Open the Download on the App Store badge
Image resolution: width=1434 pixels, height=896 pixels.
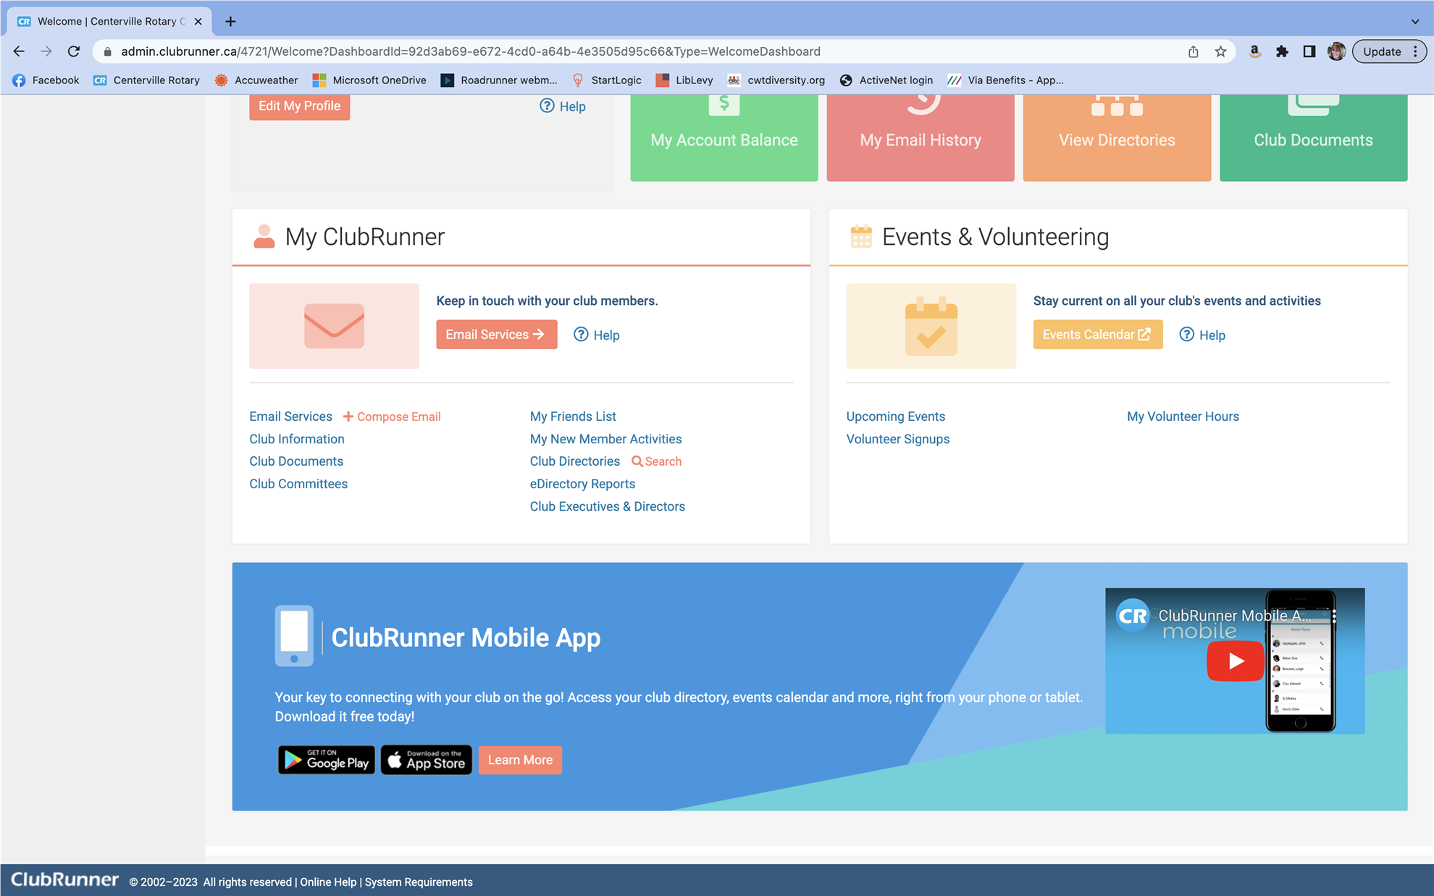(427, 760)
